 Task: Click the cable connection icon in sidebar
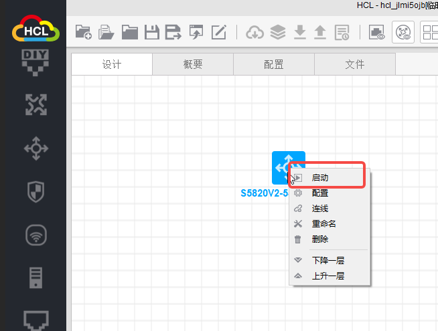pos(35,319)
